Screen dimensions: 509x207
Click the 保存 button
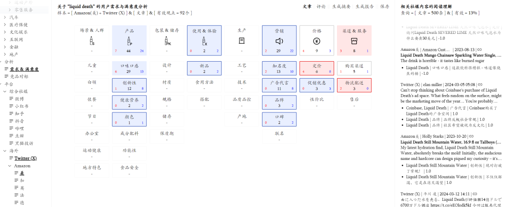(x=385, y=7)
